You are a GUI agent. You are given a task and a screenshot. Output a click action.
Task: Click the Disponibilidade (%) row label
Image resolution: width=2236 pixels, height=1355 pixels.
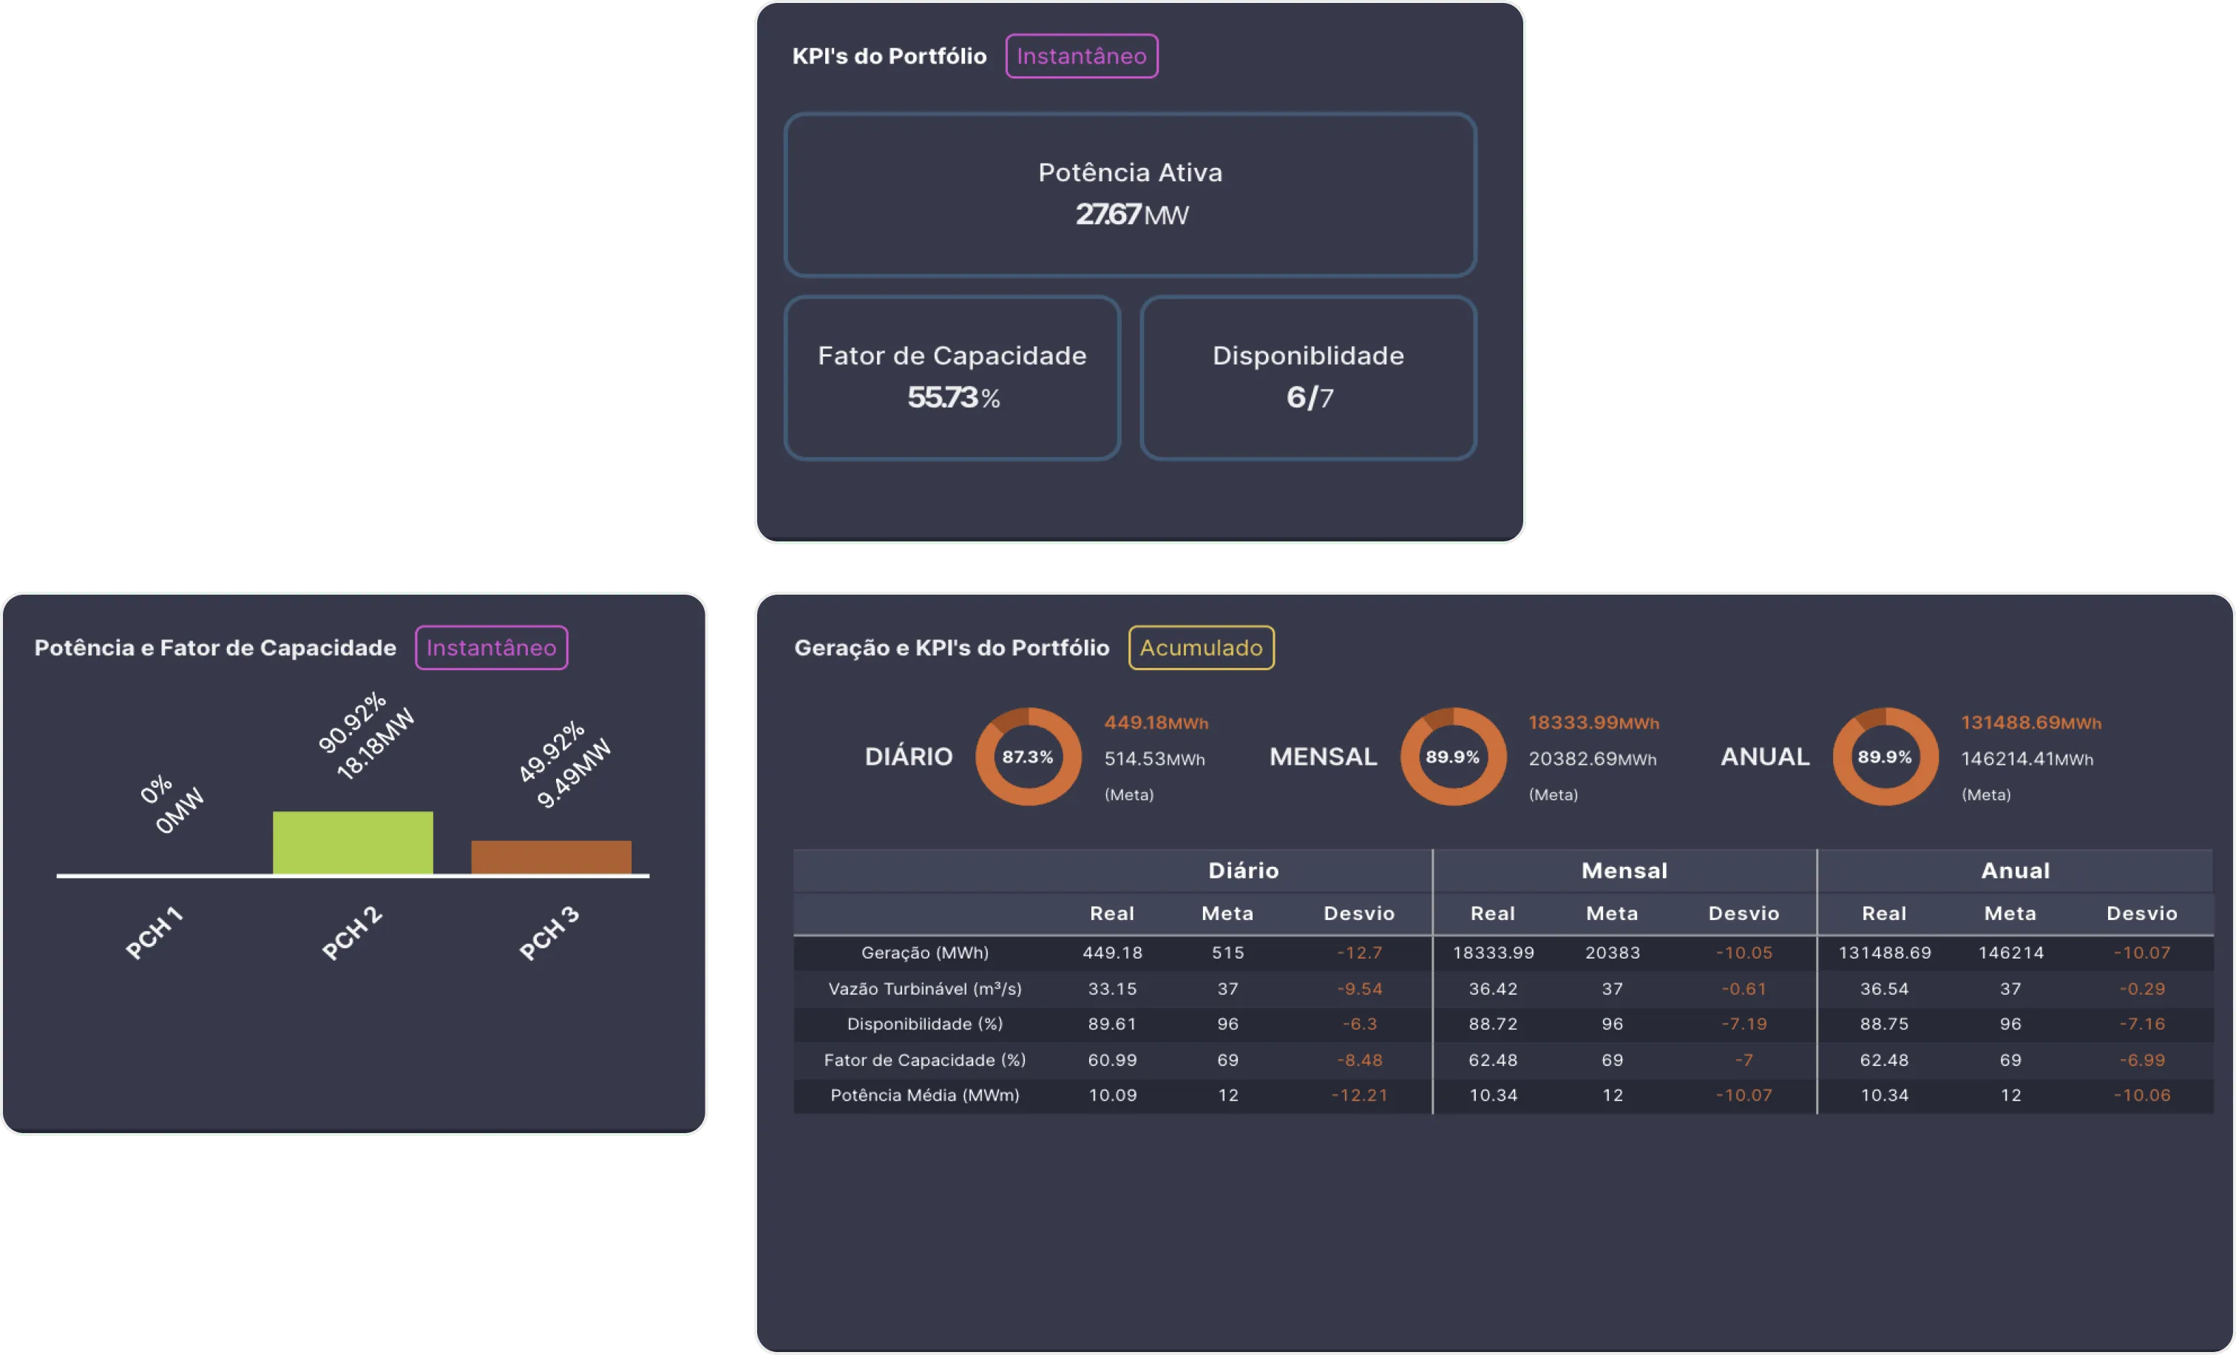coord(925,1024)
